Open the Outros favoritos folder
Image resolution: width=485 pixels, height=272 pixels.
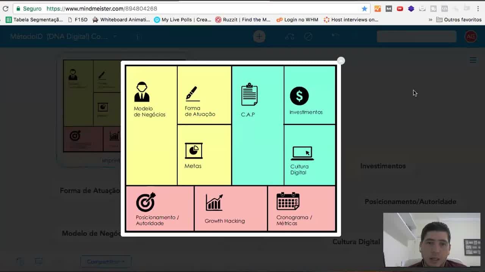click(x=459, y=20)
